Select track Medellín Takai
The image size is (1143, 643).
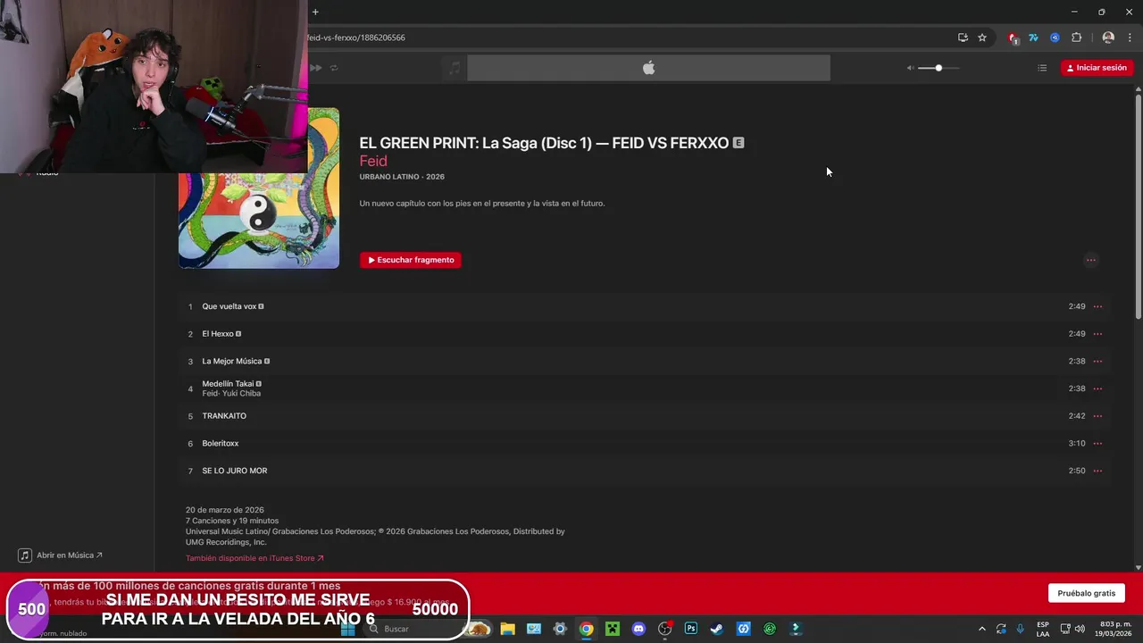643,388
